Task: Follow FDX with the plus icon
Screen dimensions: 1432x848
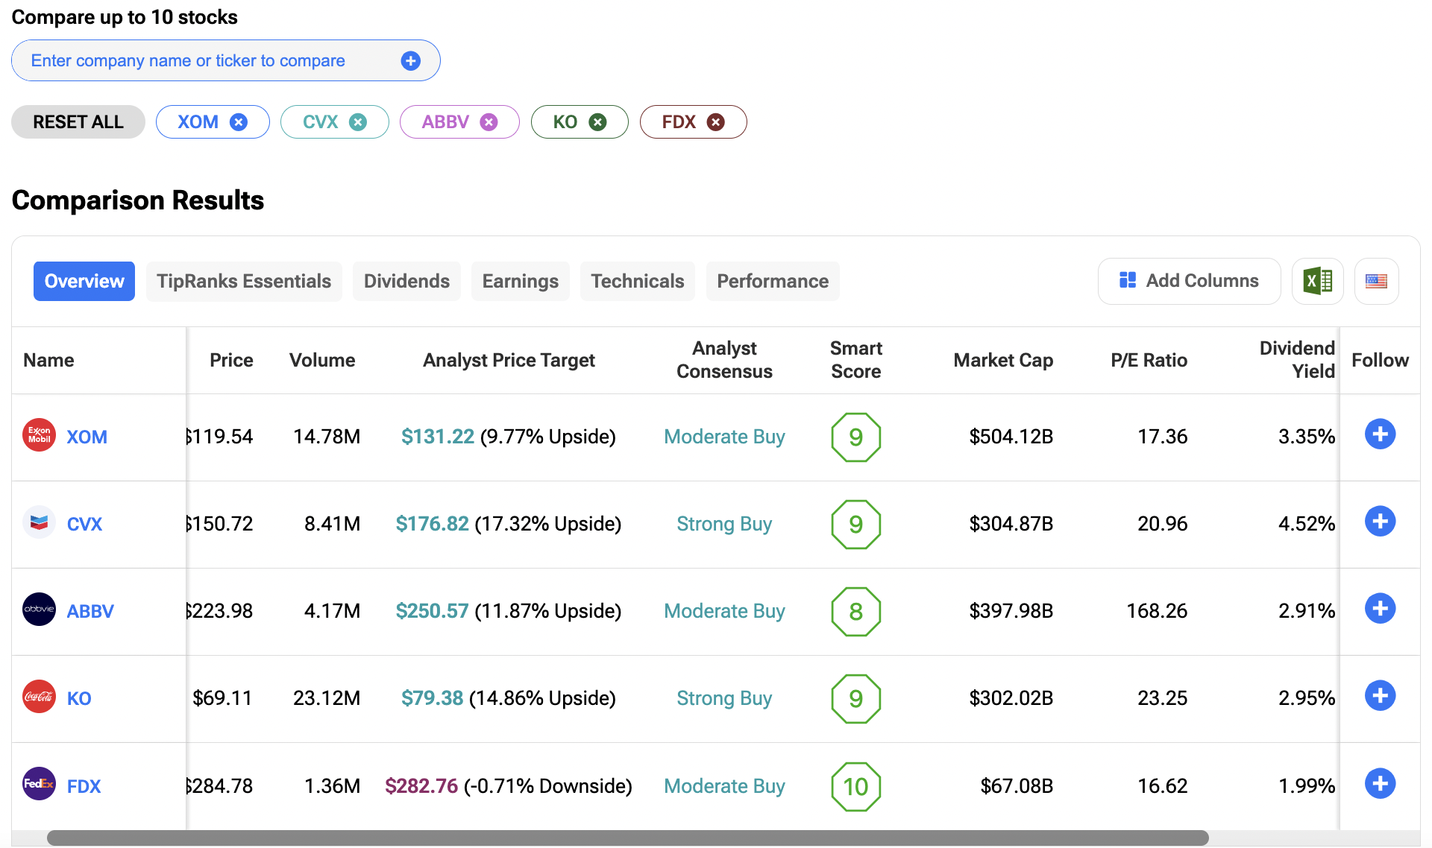Action: tap(1380, 784)
